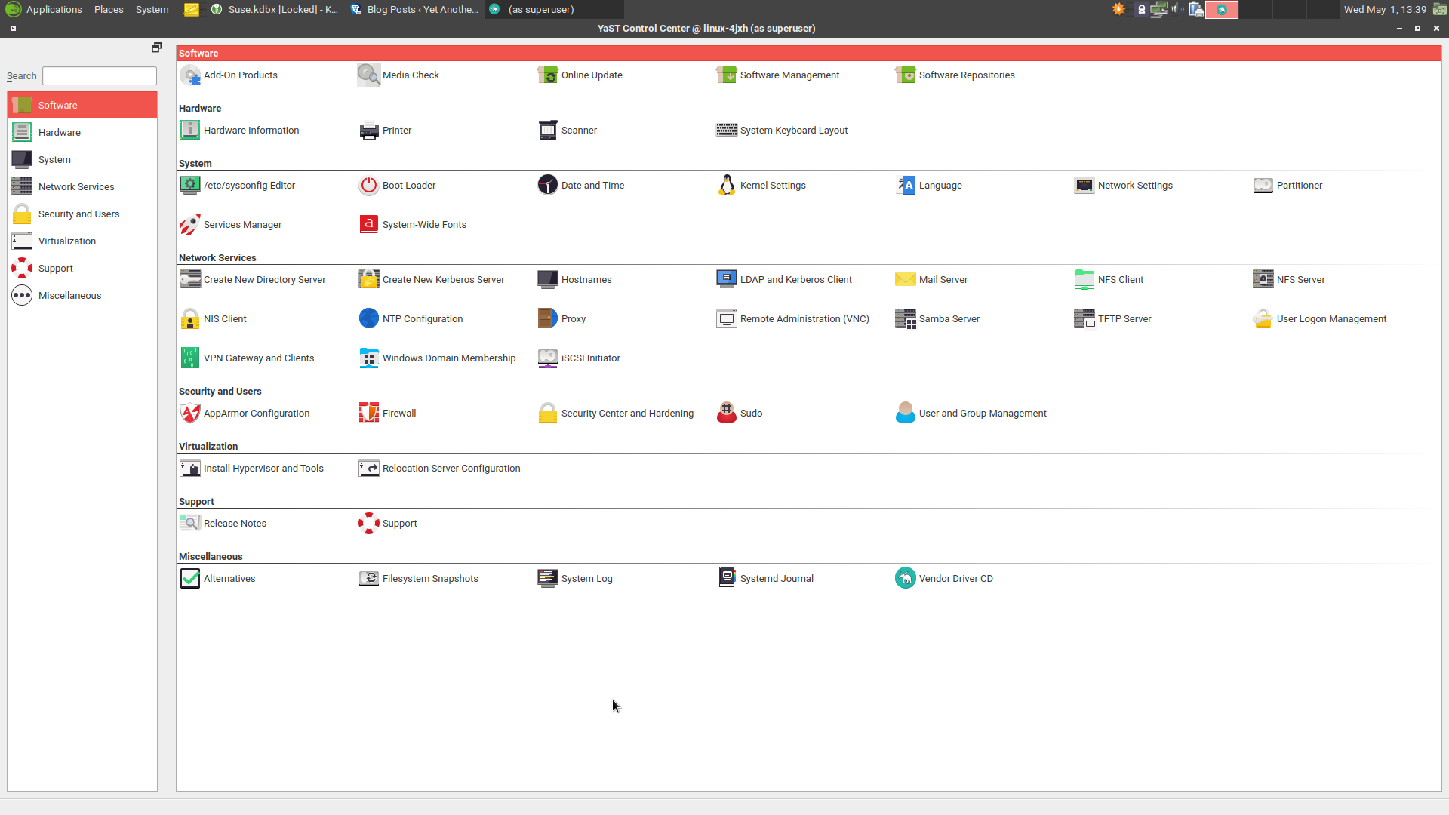
Task: Launch Software Management module
Action: click(x=726, y=75)
